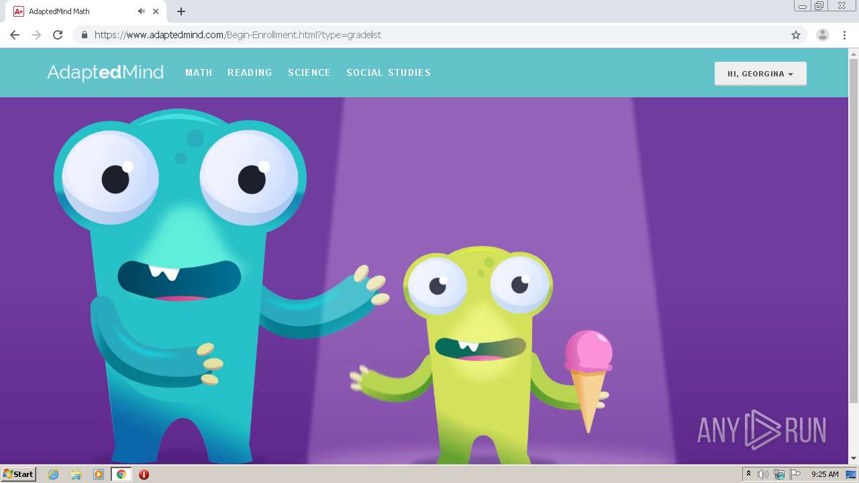The image size is (859, 483).
Task: Mute the tab using its speaker icon
Action: click(141, 11)
